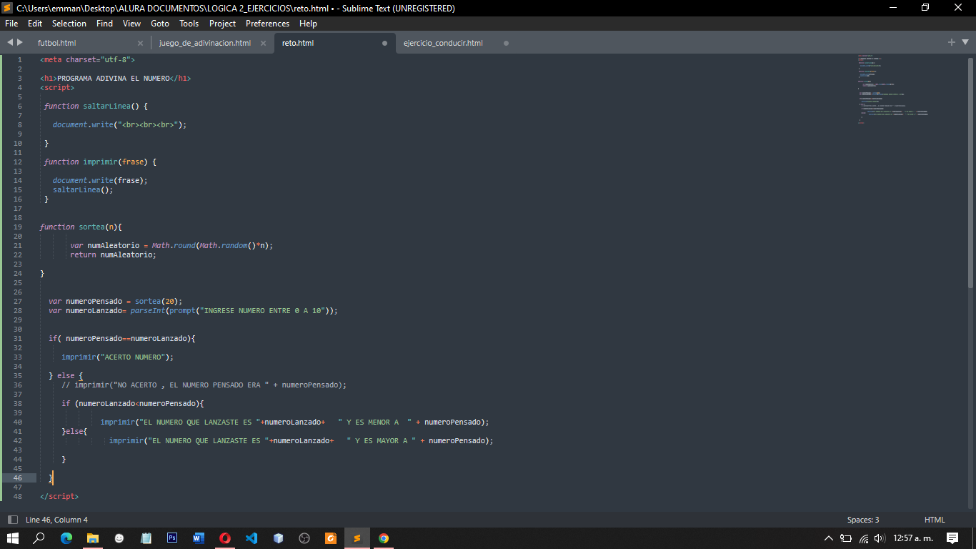Click line number 31 in gutter
The height and width of the screenshot is (549, 976).
click(x=18, y=338)
